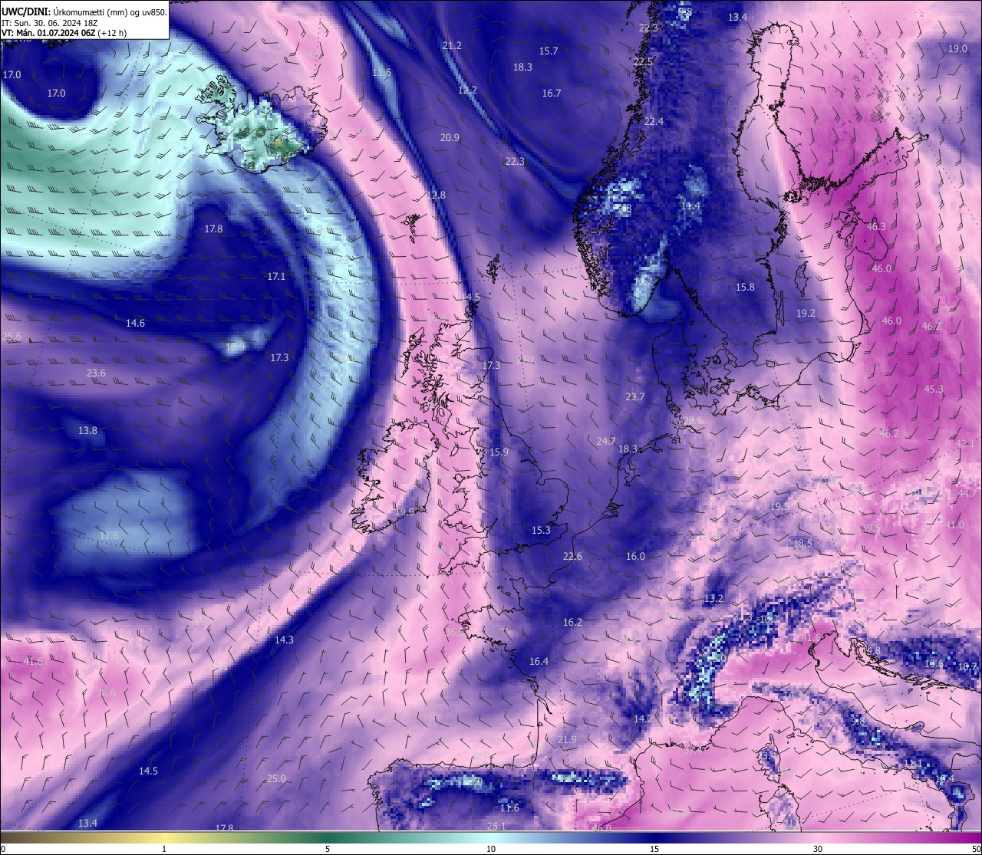Click the VT: Mán. 01.07.2024 06Z valid time line
Image resolution: width=982 pixels, height=855 pixels.
(64, 33)
